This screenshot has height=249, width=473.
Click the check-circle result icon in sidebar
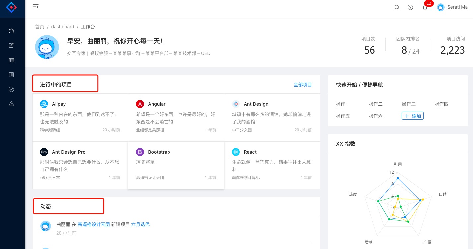[11, 89]
